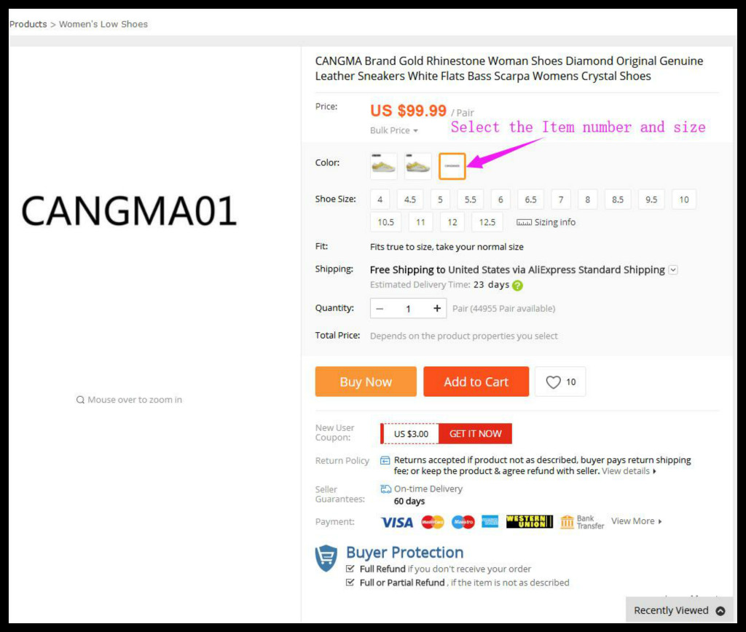Pick shoe size 11
746x632 pixels.
(x=420, y=223)
